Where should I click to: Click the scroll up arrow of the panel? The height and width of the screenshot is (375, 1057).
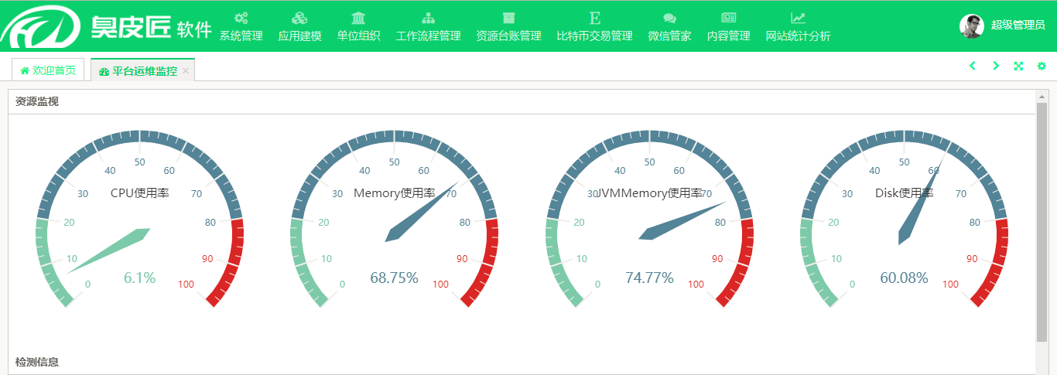coord(1042,96)
